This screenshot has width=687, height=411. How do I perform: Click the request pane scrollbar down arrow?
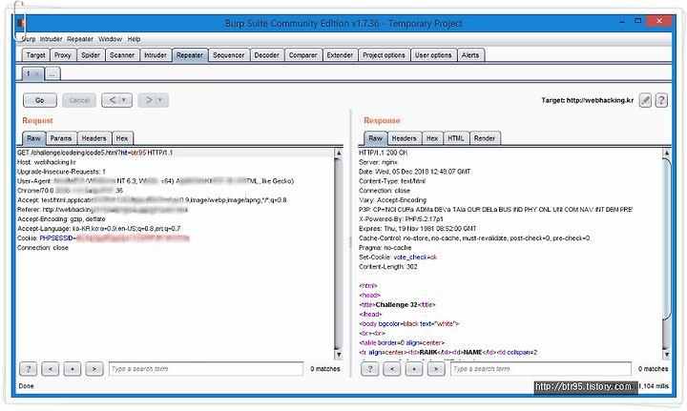(338, 355)
